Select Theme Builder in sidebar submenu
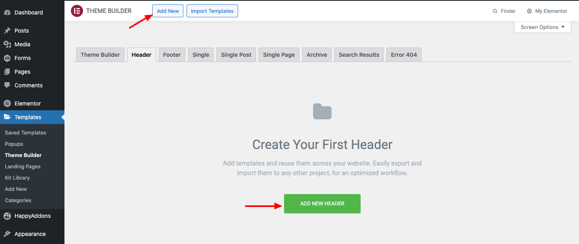The image size is (579, 244). [x=23, y=155]
